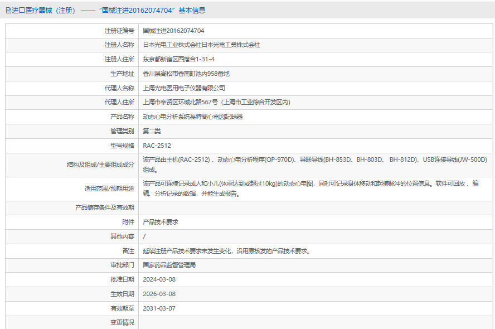Select model value RAC-2512
495x329 pixels.
tap(157, 146)
